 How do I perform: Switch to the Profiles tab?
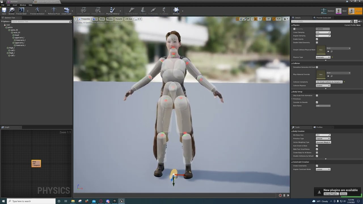pos(319,127)
